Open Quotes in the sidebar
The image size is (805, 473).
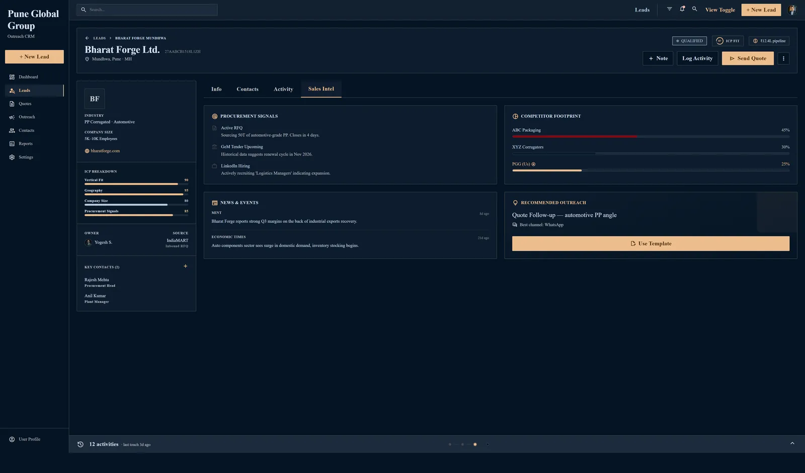pos(34,104)
